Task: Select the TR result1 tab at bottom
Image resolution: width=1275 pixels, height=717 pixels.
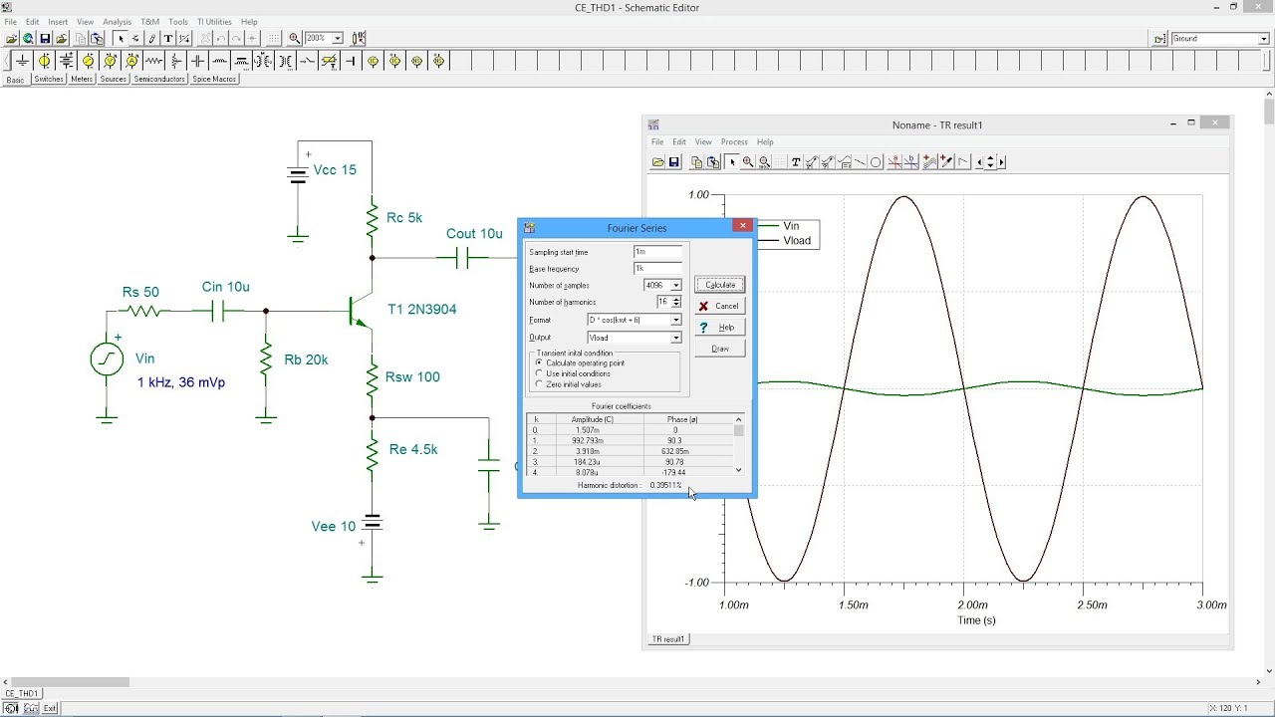Action: pyautogui.click(x=668, y=639)
